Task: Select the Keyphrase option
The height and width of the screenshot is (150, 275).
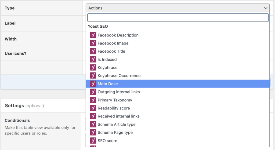Action: click(x=178, y=67)
